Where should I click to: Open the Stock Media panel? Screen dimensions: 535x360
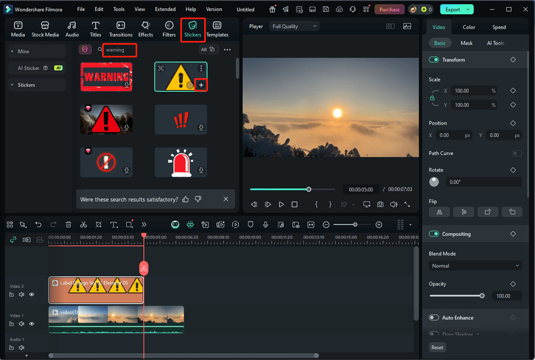[x=45, y=29]
